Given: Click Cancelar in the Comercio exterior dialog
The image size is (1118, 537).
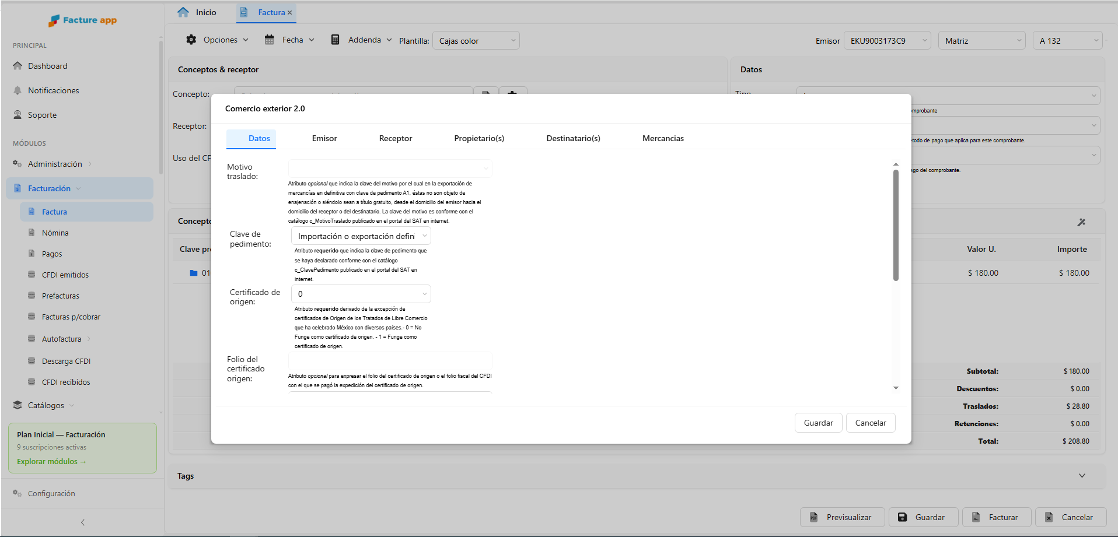Looking at the screenshot, I should click(x=871, y=423).
